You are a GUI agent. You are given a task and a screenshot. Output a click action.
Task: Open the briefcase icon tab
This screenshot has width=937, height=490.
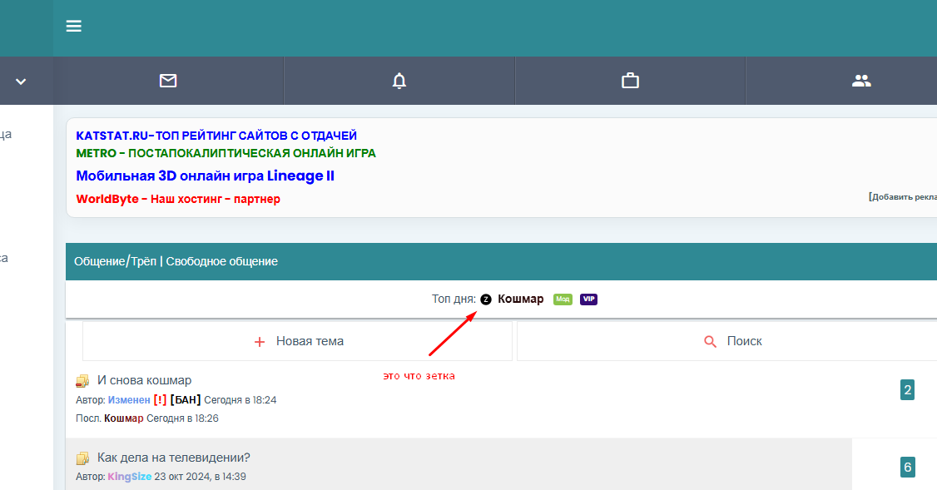(x=630, y=81)
